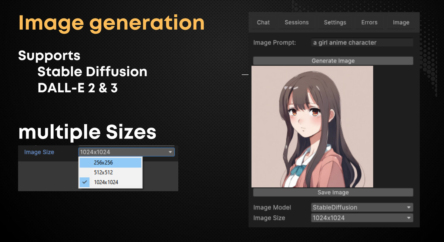Click the checkmark icon beside 1024x1024

(85, 182)
